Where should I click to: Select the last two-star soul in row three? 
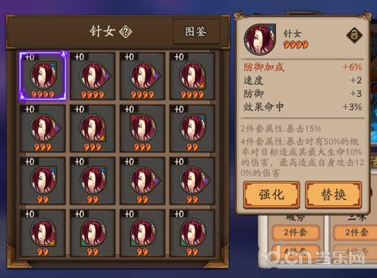point(192,181)
